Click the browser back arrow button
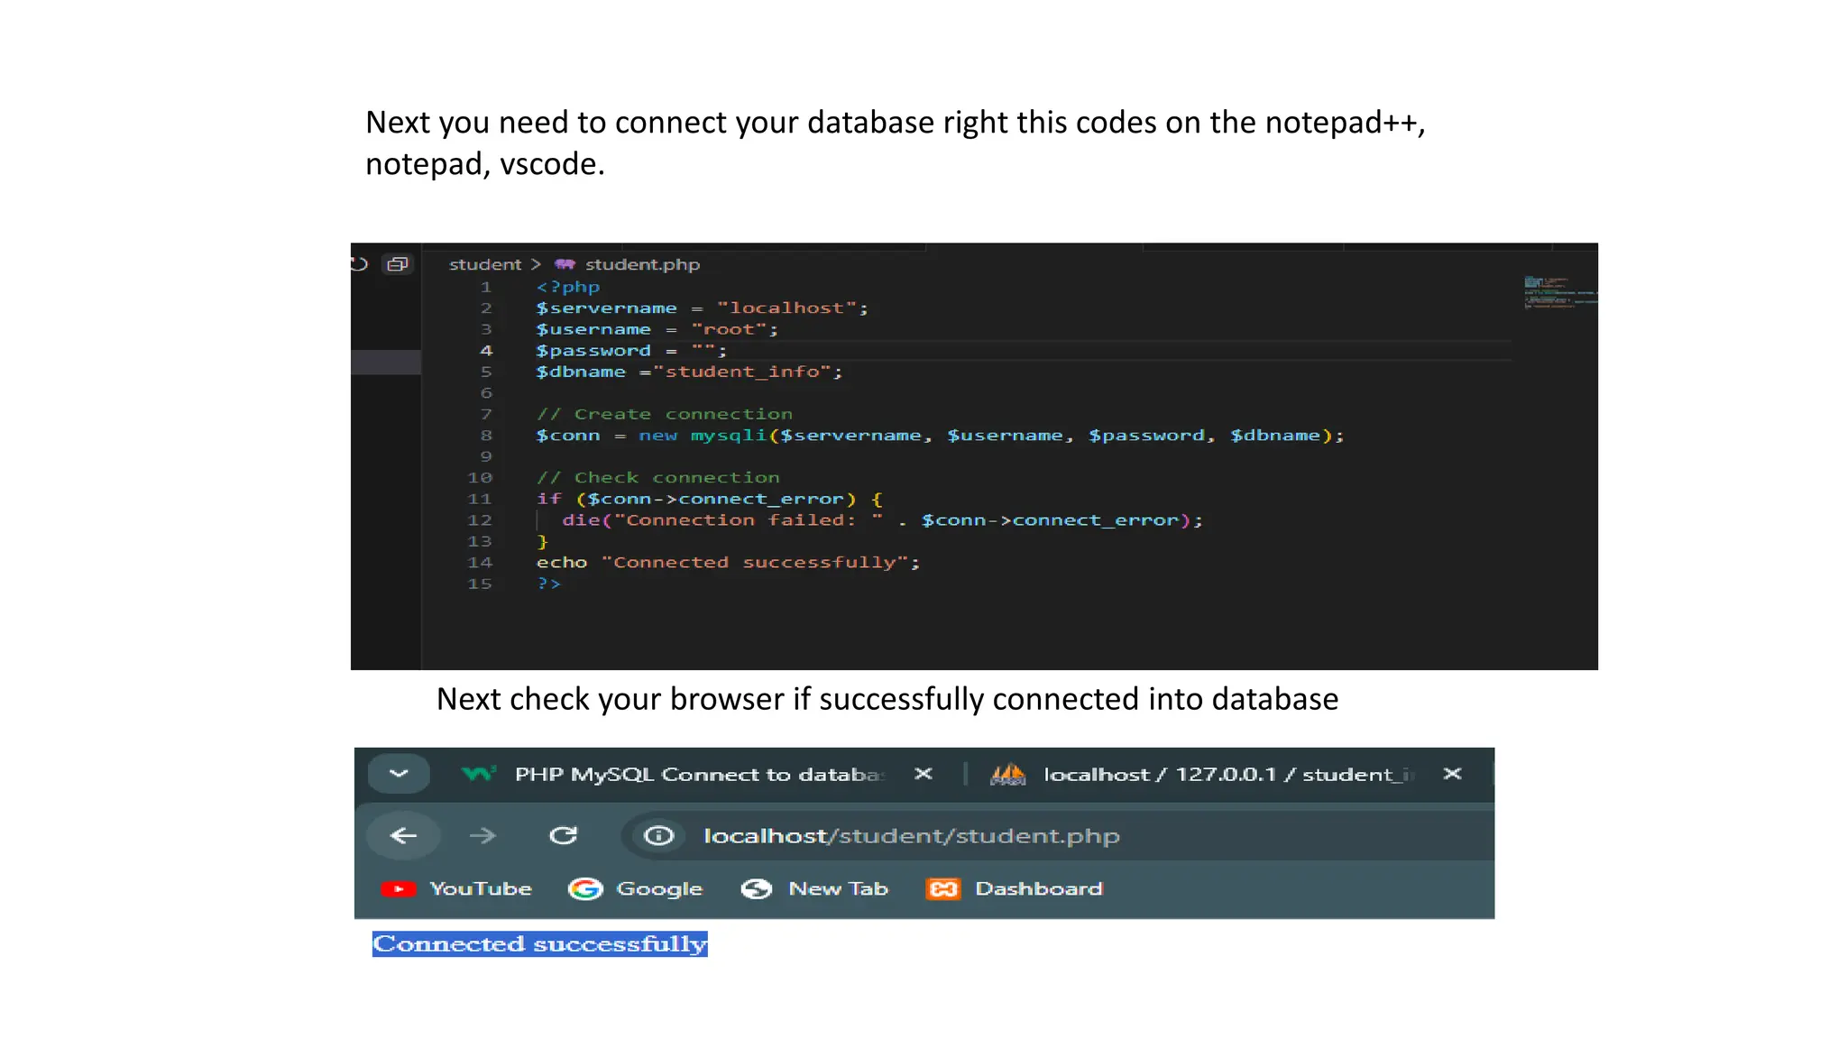The width and height of the screenshot is (1847, 1039). point(403,836)
